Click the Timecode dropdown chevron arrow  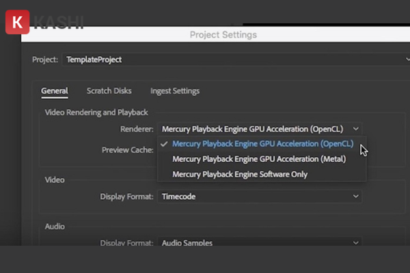355,197
